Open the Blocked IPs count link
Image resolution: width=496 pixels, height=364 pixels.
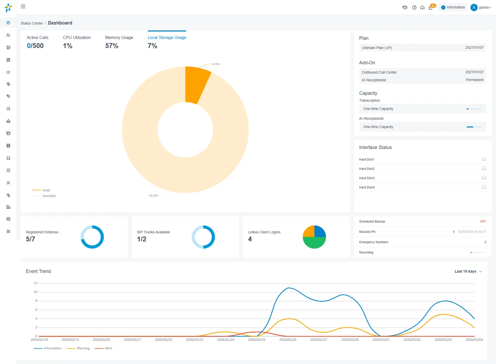tap(454, 232)
